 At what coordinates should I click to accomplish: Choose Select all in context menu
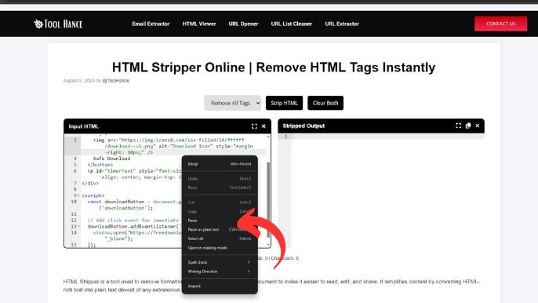click(x=220, y=239)
